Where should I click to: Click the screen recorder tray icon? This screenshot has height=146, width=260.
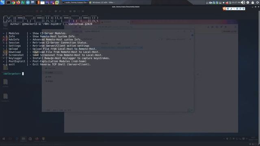[x=210, y=3]
